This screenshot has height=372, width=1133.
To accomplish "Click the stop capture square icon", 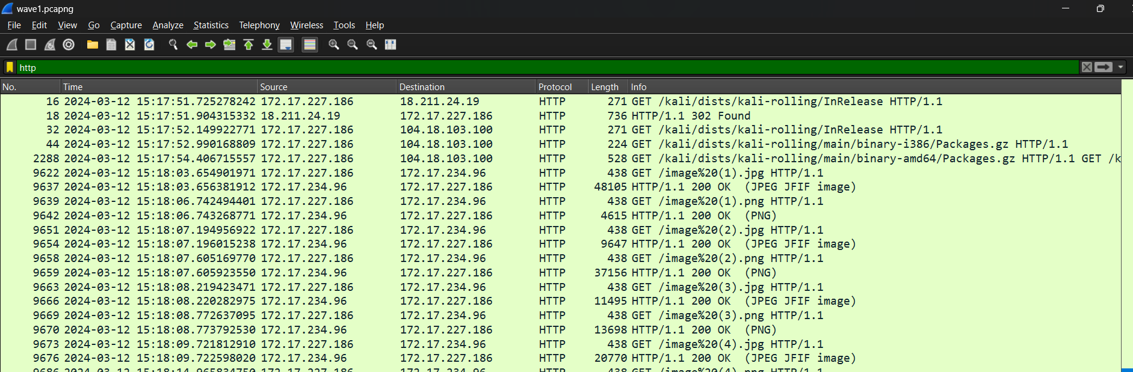I will pyautogui.click(x=31, y=44).
